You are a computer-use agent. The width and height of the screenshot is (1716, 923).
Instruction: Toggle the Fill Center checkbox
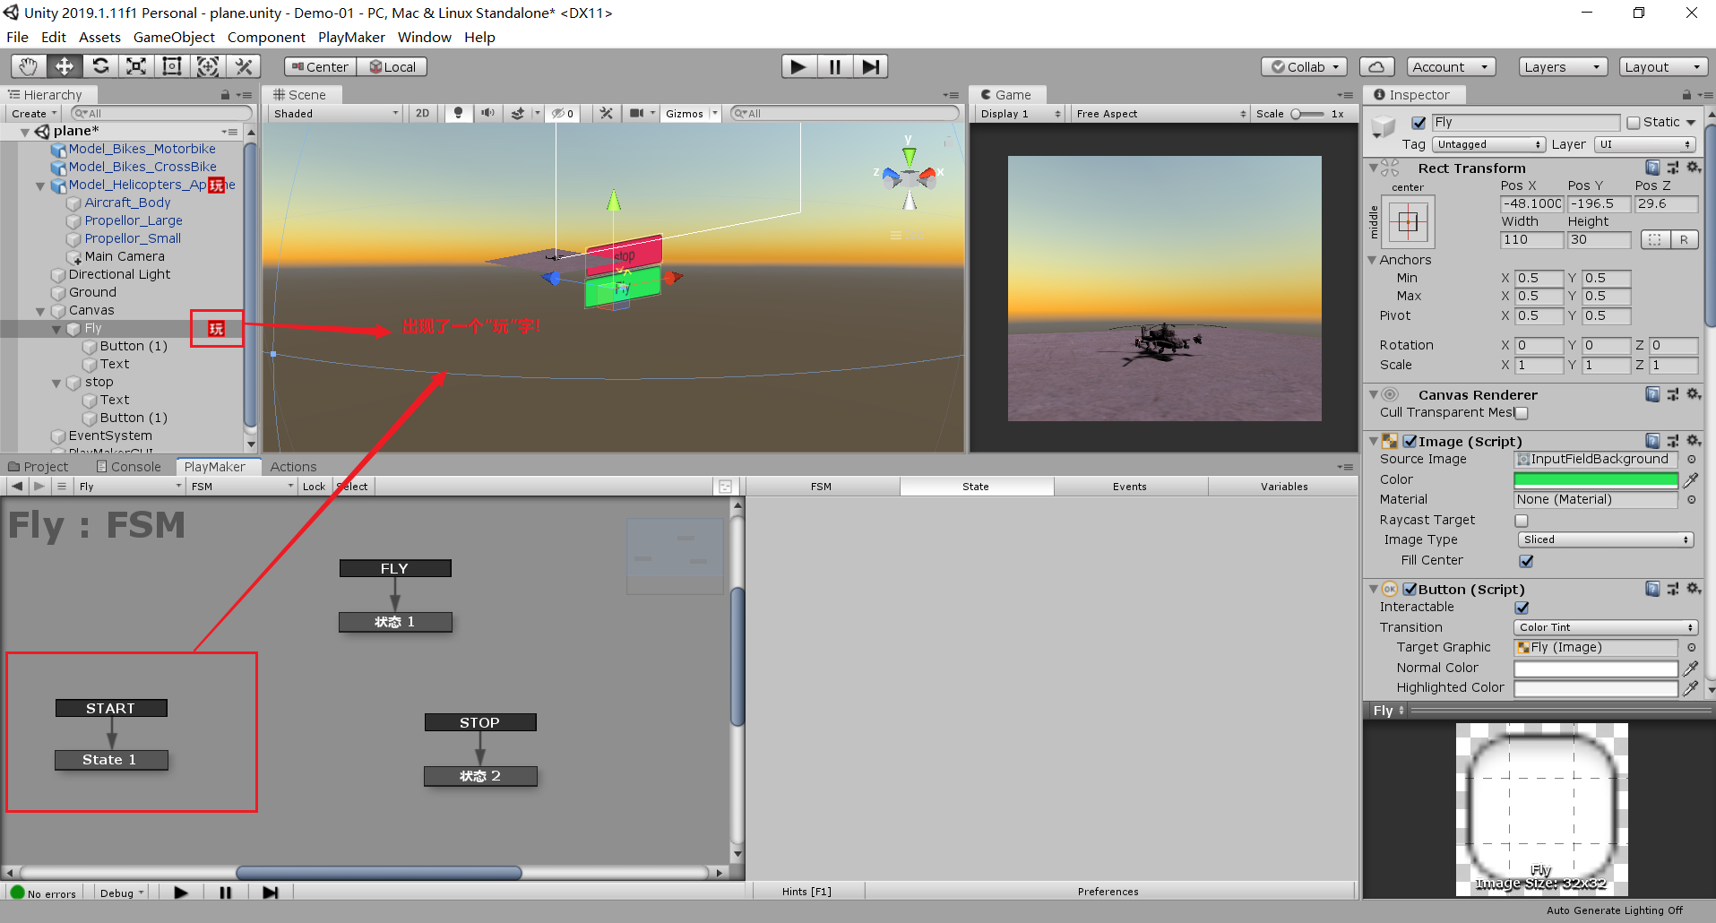(x=1527, y=560)
